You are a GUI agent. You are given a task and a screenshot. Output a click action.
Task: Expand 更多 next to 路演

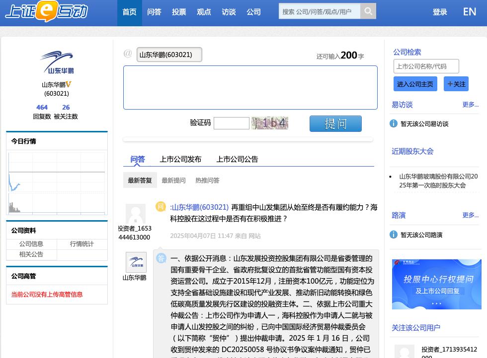click(x=470, y=215)
